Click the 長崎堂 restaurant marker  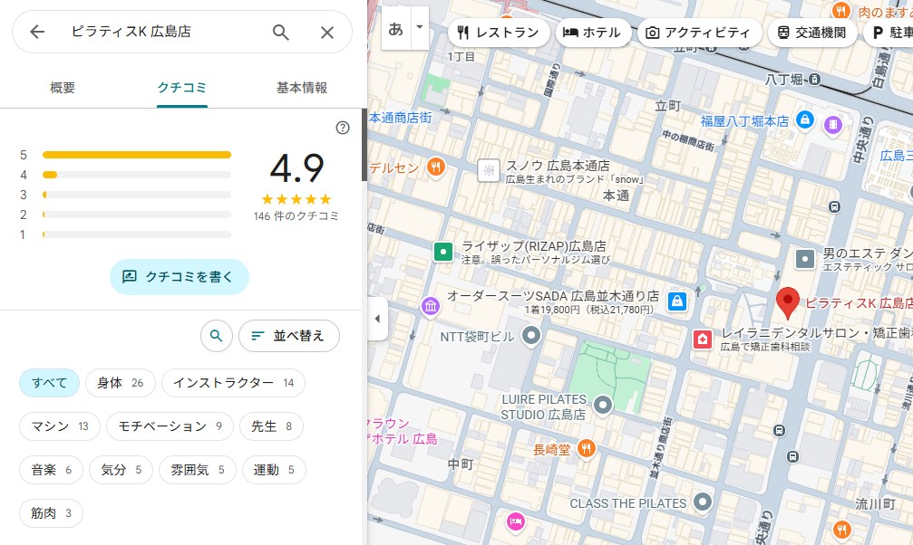[x=586, y=448]
